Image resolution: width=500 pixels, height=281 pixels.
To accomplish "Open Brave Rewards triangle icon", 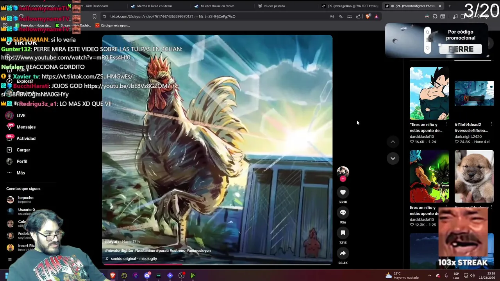I will 376,16.
